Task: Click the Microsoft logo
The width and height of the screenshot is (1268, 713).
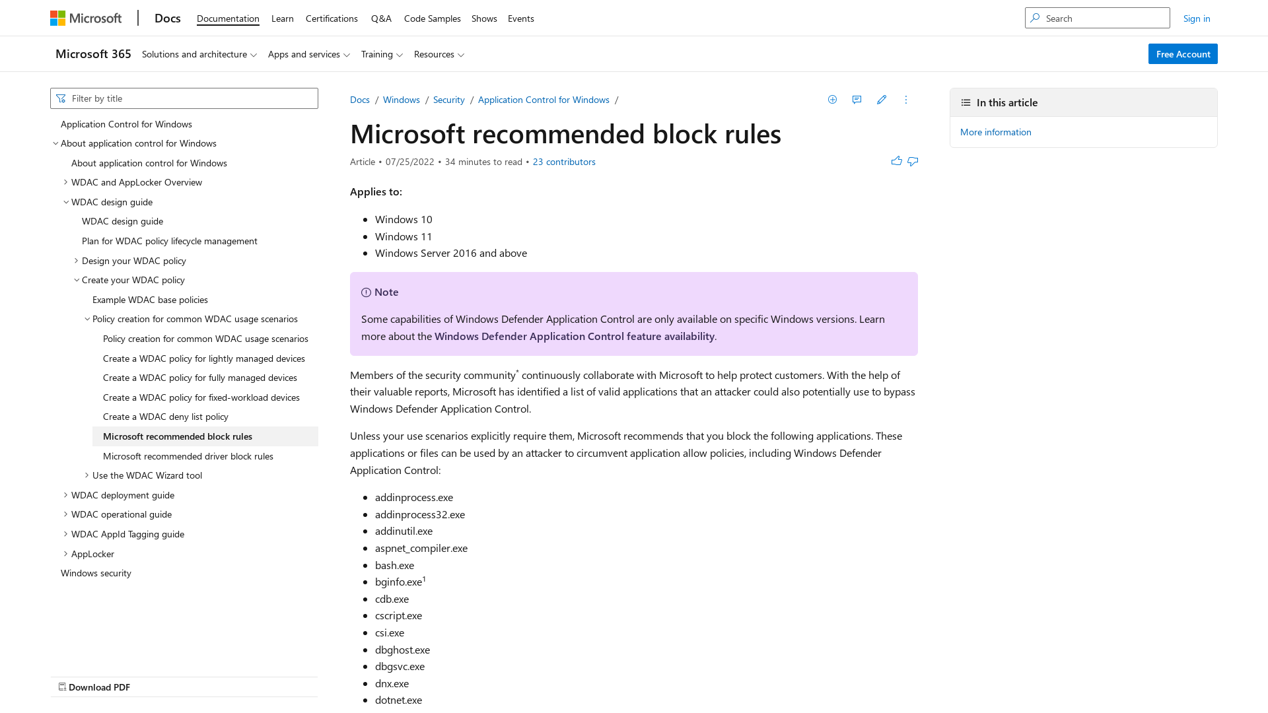Action: point(86,18)
